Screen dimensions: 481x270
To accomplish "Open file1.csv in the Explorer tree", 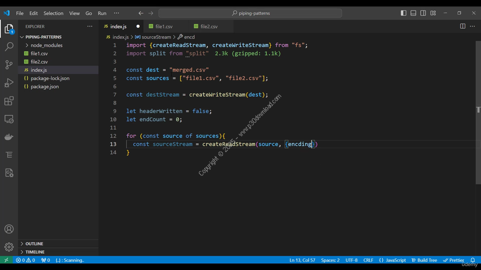I will pos(58,53).
